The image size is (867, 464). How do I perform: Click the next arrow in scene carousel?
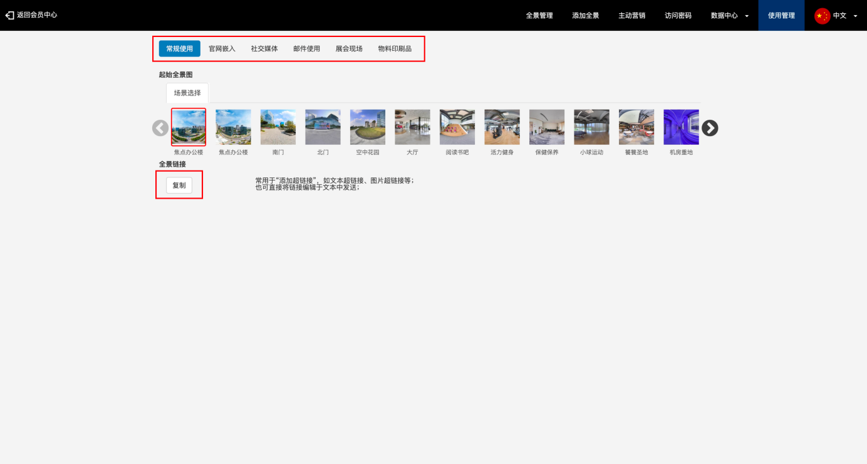709,128
